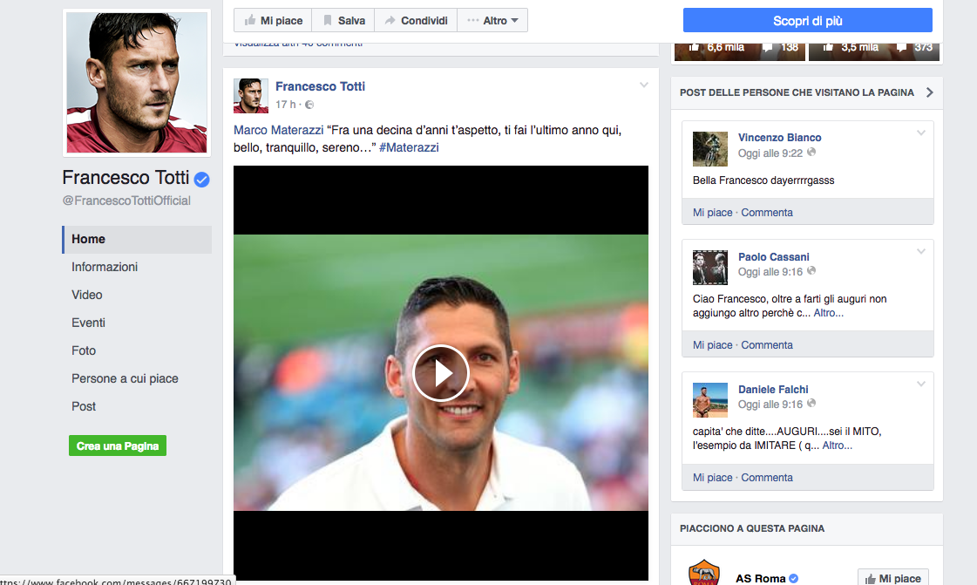Click the green Crea una Pagina button

118,446
